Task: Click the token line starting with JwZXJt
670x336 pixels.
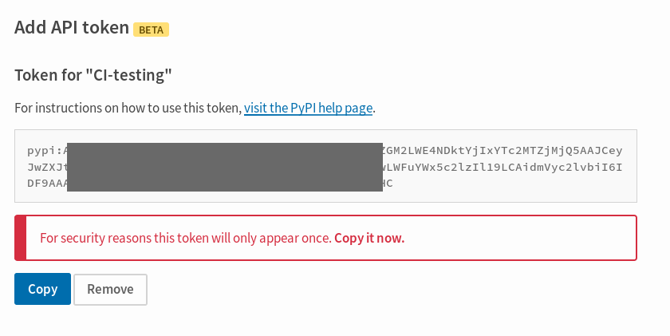Action: tap(325, 167)
